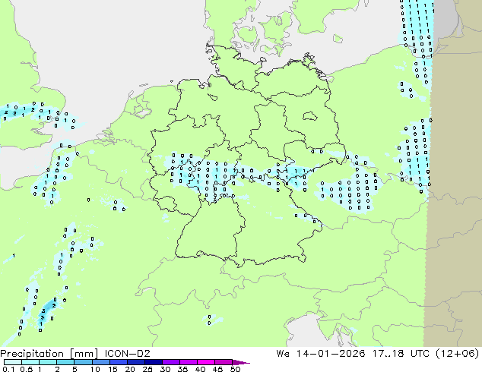The height and width of the screenshot is (372, 482).
Task: Pick the 15–20 mm legend color swatch
Action: click(x=118, y=362)
